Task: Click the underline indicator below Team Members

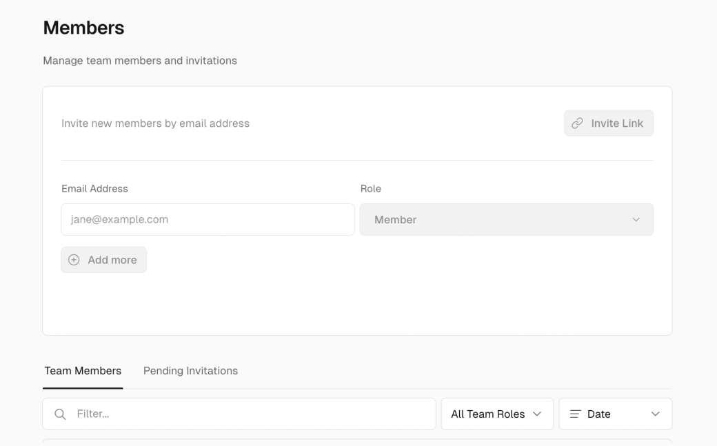Action: (x=83, y=388)
